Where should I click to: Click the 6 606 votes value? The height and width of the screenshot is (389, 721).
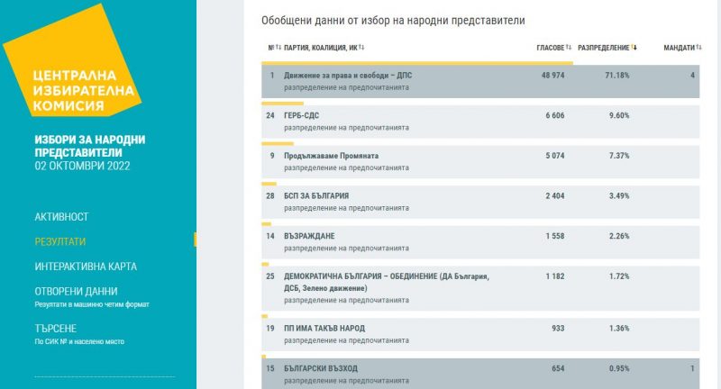[x=555, y=115]
